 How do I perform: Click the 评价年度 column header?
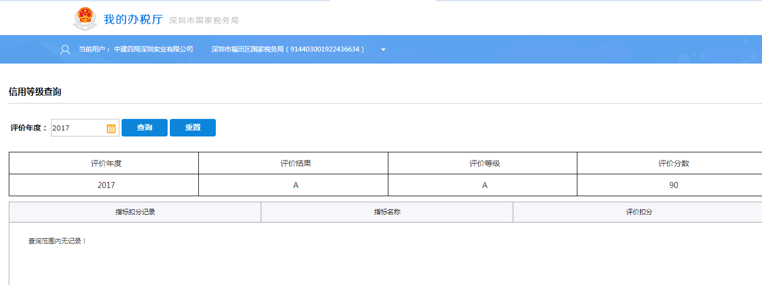click(x=106, y=163)
